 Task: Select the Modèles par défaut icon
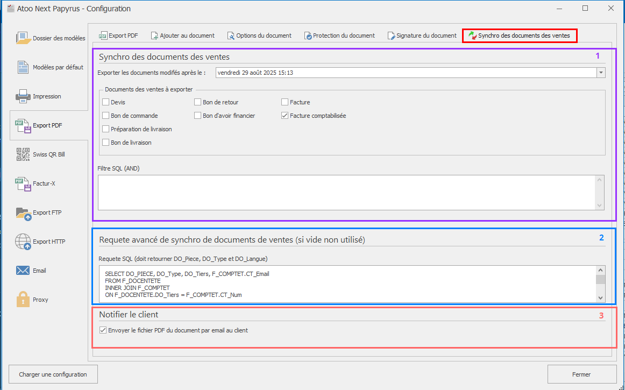(23, 67)
